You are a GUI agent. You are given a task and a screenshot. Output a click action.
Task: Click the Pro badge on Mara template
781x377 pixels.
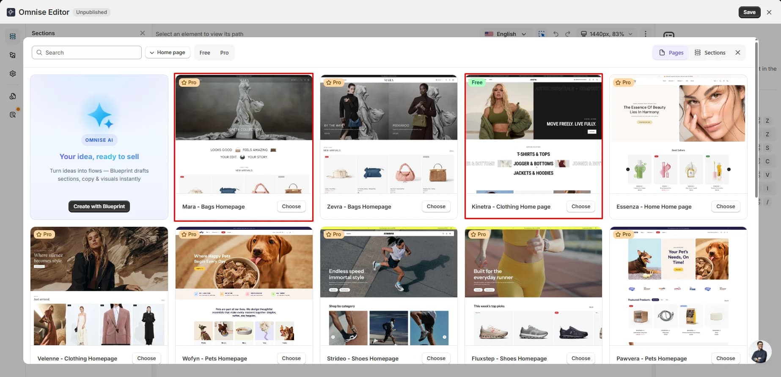(189, 83)
